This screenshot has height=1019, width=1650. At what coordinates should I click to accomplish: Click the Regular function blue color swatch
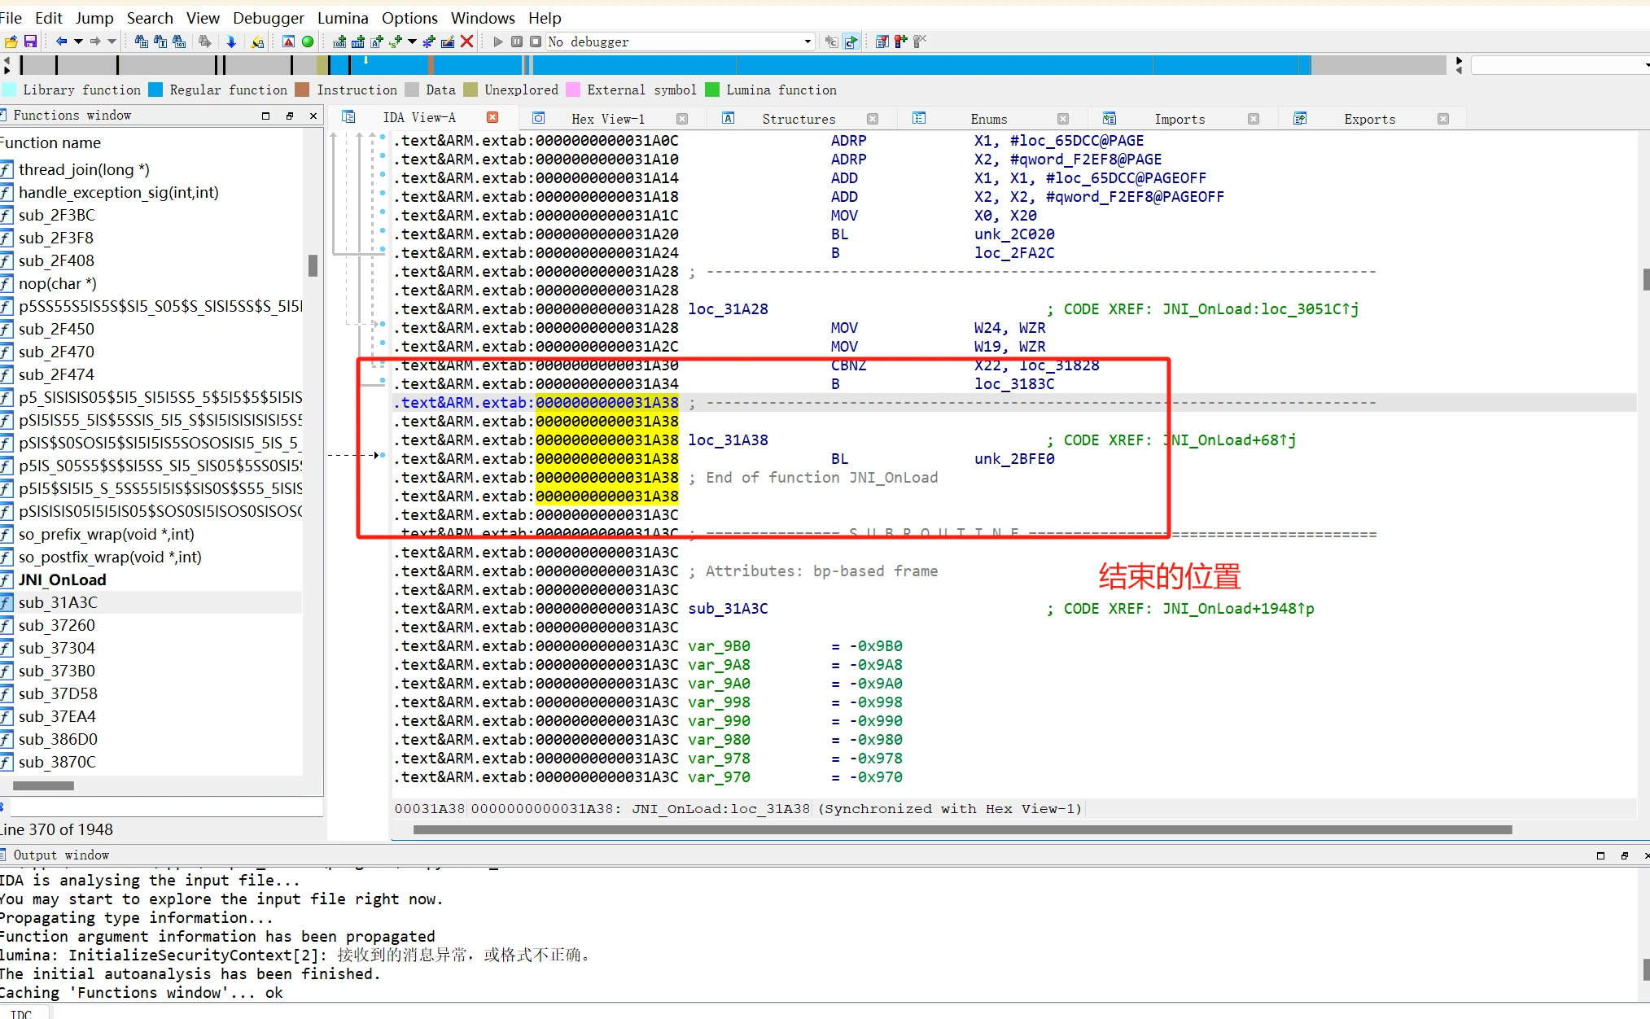(x=155, y=90)
